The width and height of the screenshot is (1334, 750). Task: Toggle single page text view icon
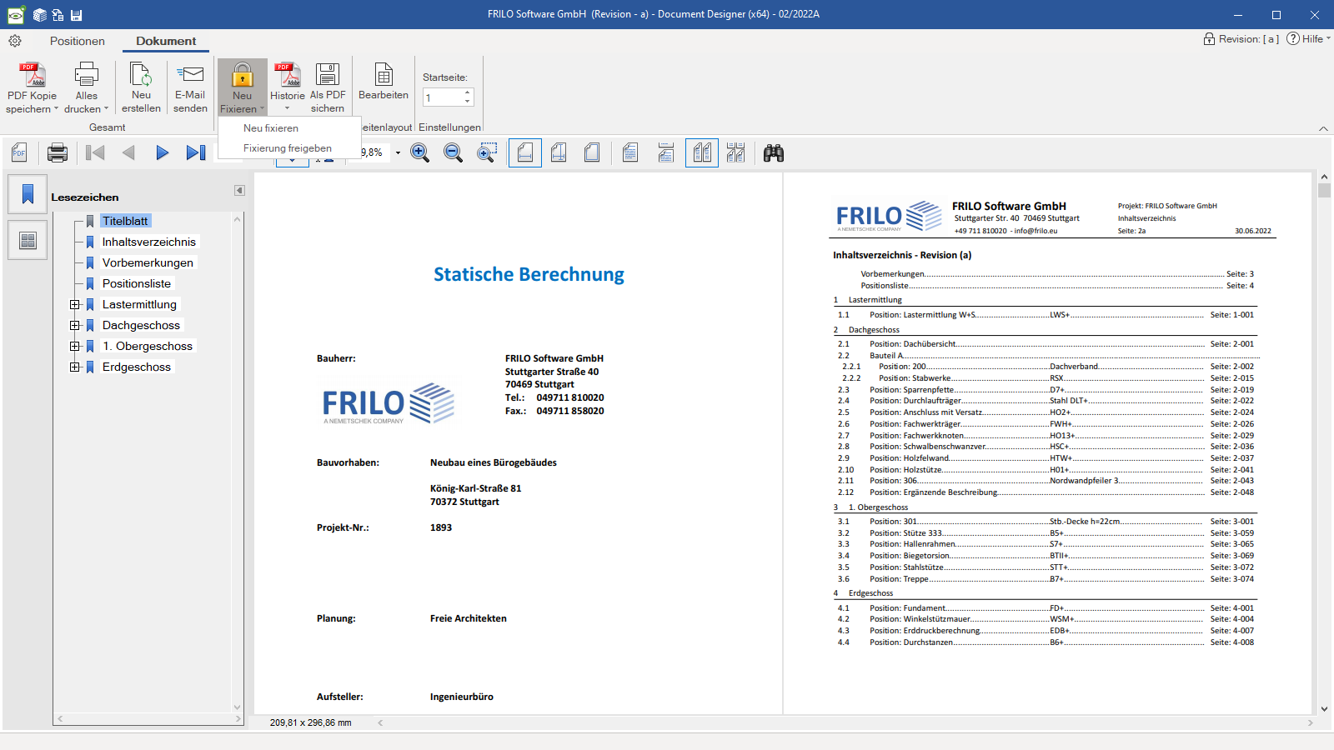(x=630, y=152)
